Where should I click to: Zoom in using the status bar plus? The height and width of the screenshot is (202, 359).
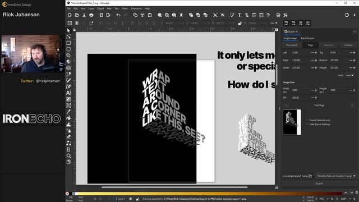click(x=332, y=199)
